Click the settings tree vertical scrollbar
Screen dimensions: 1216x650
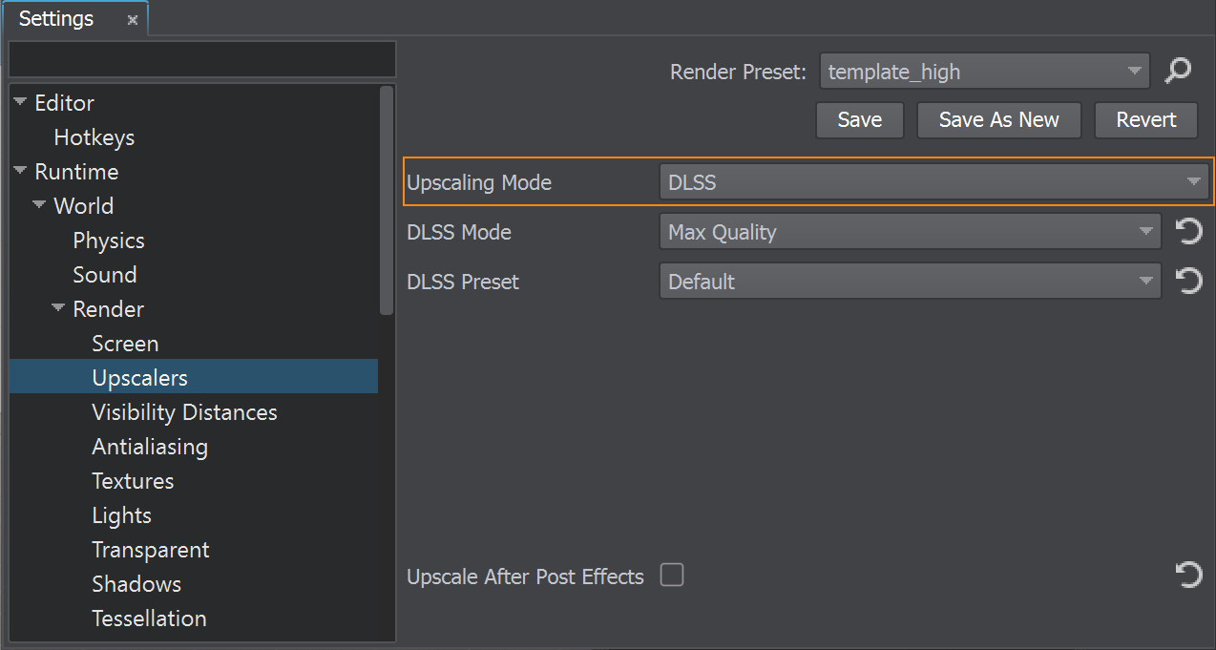pyautogui.click(x=387, y=199)
